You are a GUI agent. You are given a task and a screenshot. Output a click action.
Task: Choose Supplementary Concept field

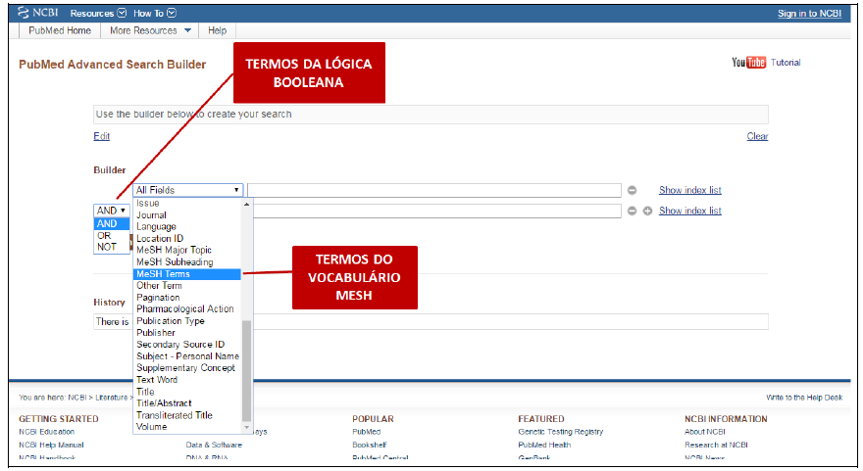tap(186, 368)
